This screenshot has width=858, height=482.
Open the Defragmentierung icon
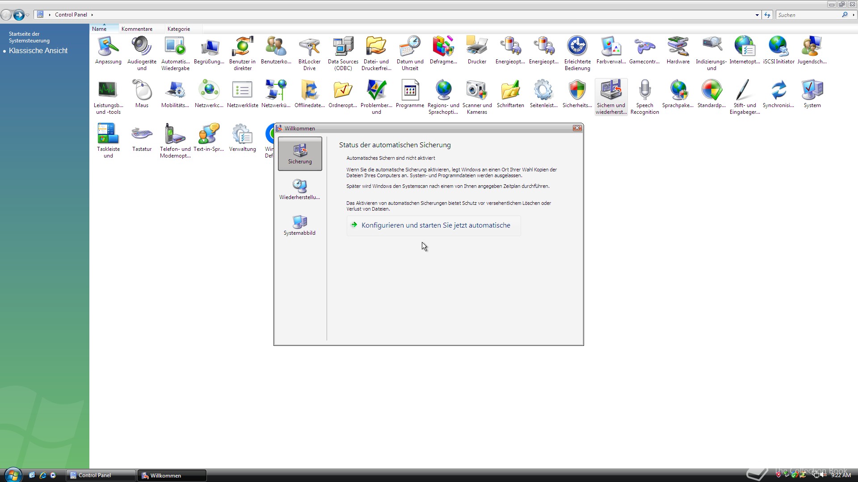point(443,51)
